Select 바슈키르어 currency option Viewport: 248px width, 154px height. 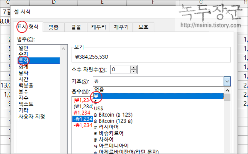pyautogui.click(x=159, y=133)
